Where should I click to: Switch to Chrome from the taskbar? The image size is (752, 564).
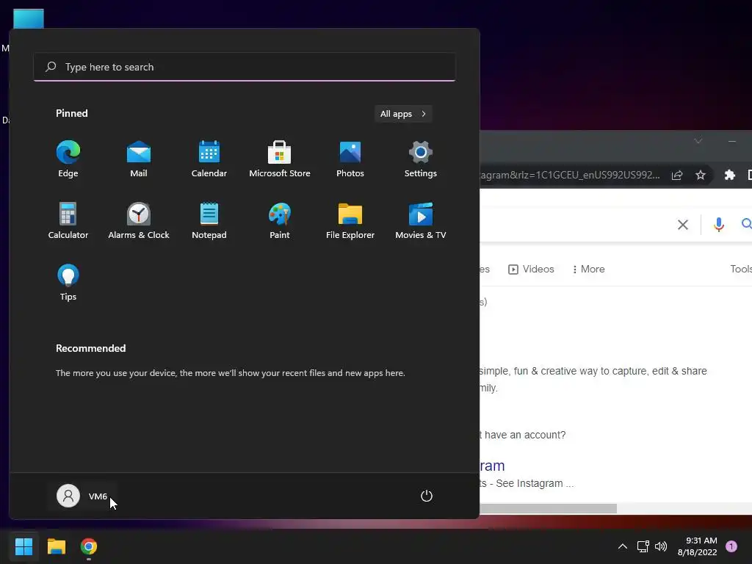click(89, 546)
